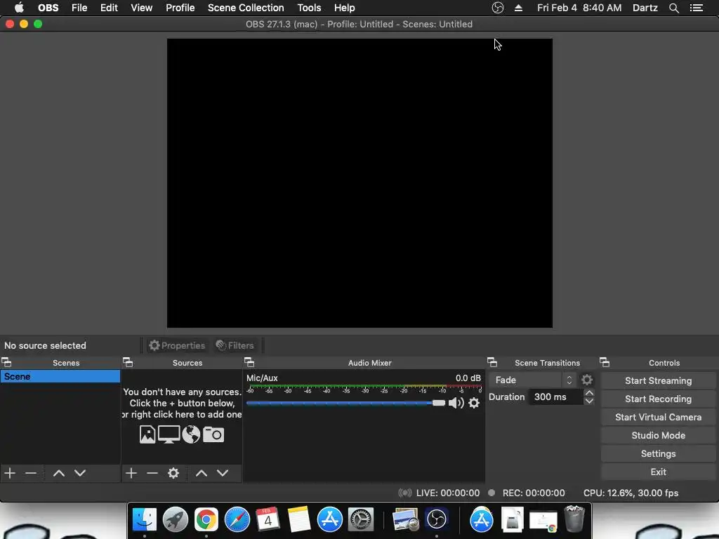Click the Filters button
The height and width of the screenshot is (539, 719).
click(x=235, y=345)
